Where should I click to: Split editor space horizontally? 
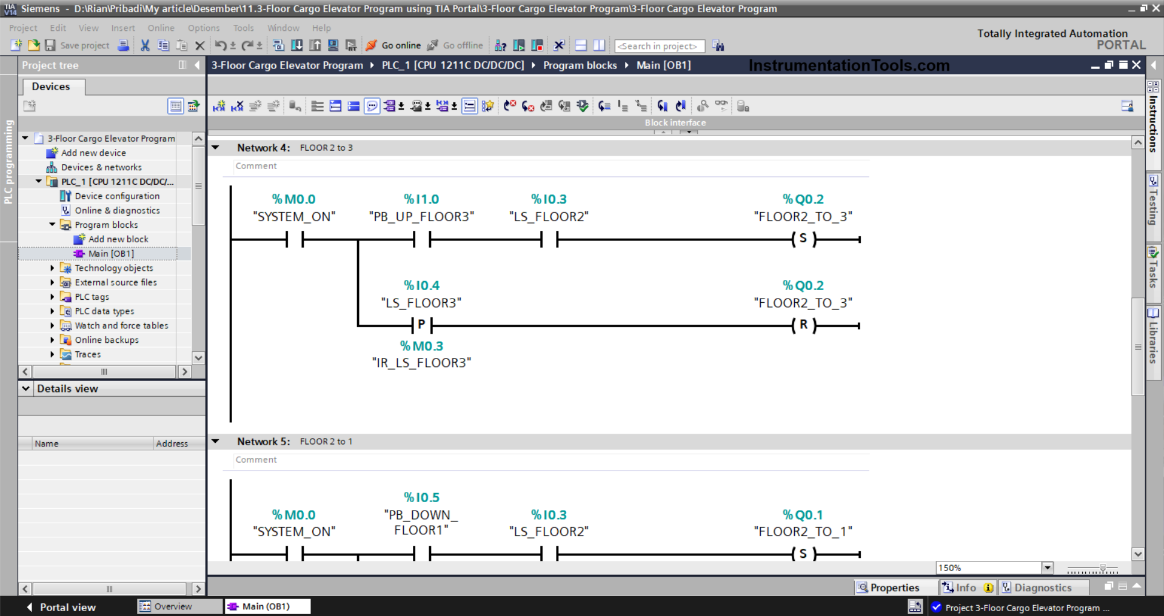coord(581,45)
